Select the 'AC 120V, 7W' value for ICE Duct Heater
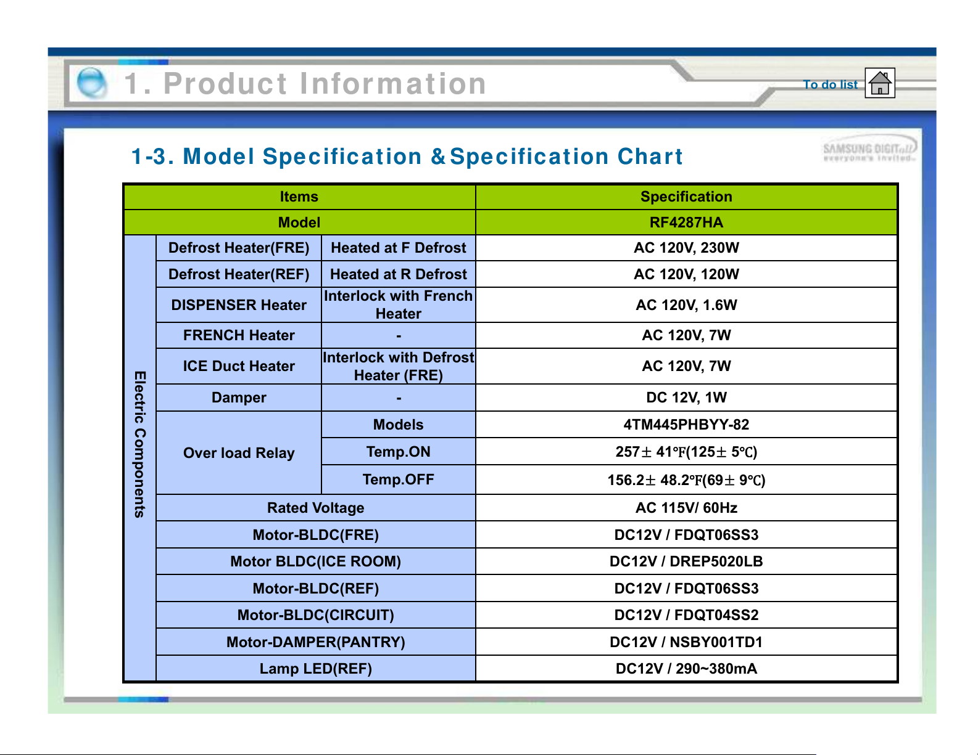Viewport: 978px width, 755px height. click(x=686, y=366)
